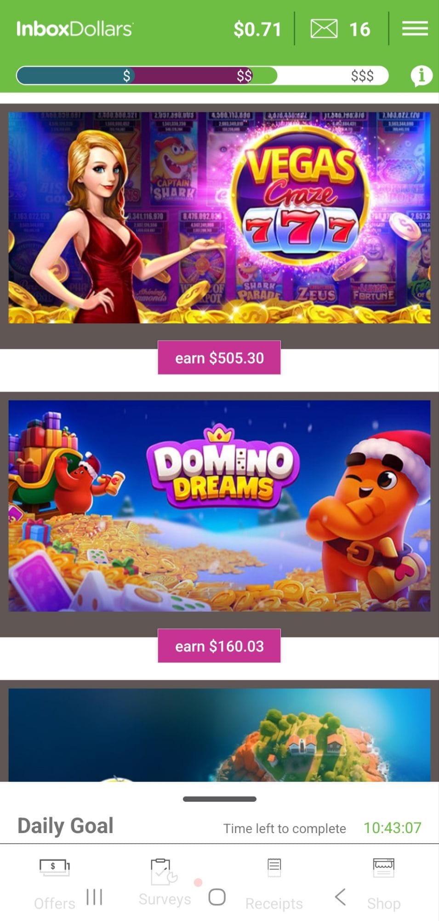
Task: Click the $$$ tier on progress bar
Action: tap(362, 76)
